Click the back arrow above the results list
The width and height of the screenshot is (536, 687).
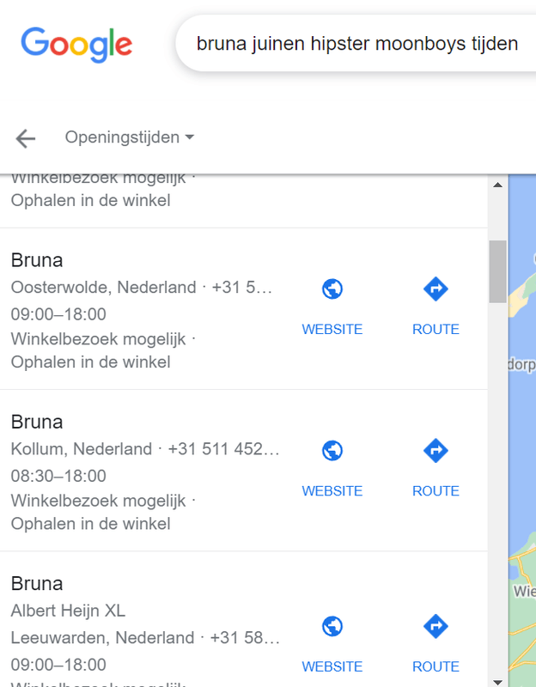26,138
